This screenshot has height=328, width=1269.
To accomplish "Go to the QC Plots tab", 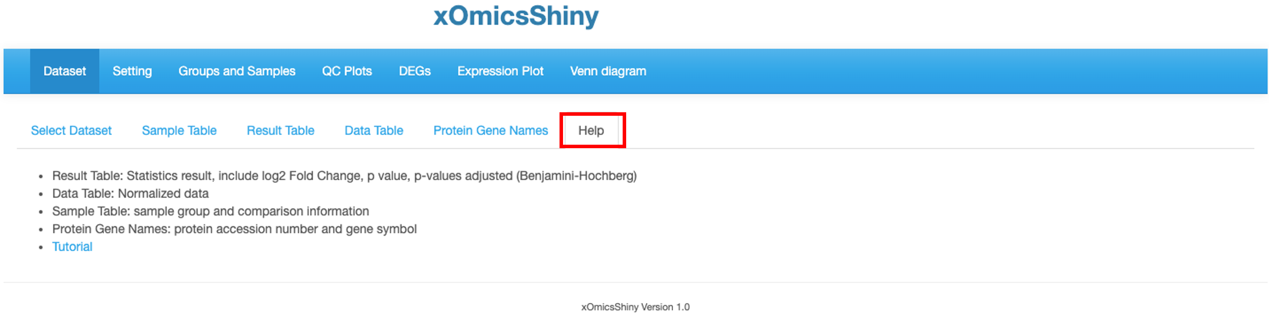I will point(347,71).
